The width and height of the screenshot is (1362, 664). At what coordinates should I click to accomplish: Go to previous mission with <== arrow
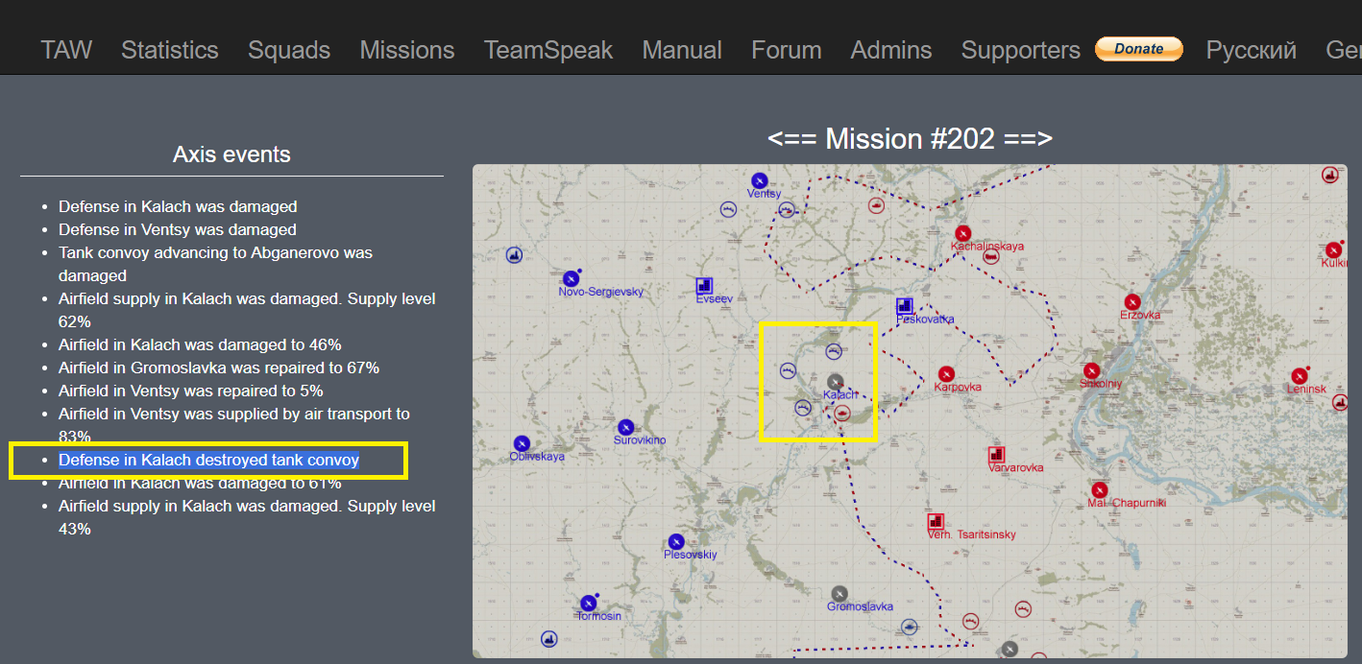click(x=791, y=138)
